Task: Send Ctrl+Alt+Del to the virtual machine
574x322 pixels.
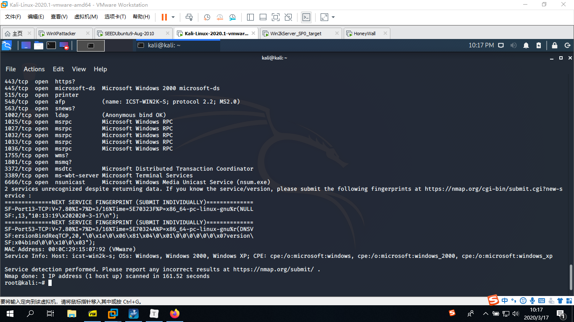Action: pyautogui.click(x=189, y=17)
